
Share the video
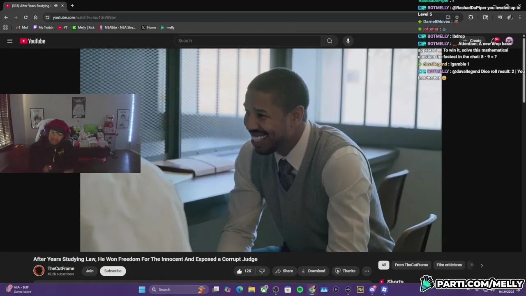tap(284, 271)
